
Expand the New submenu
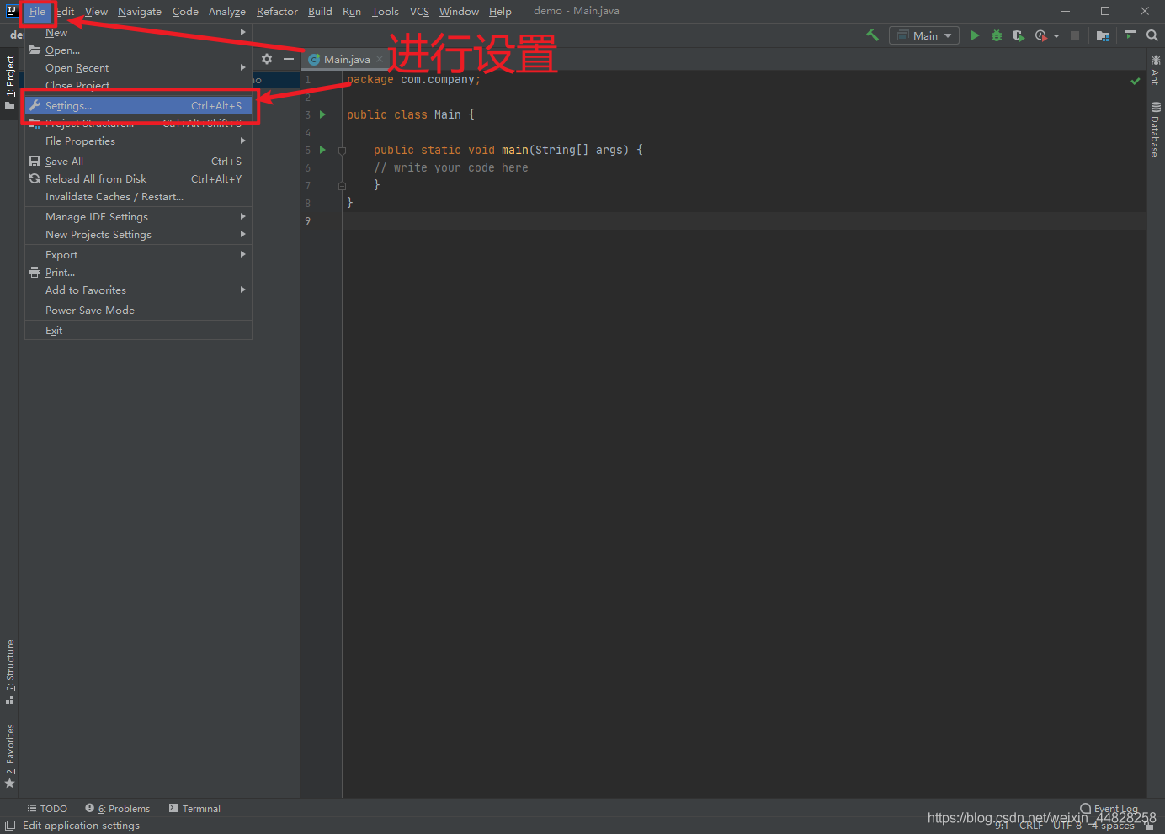(x=138, y=33)
